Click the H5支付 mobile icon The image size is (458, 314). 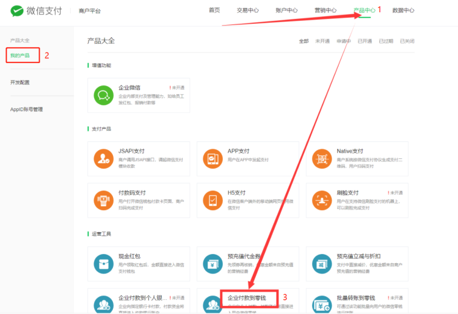pos(213,200)
